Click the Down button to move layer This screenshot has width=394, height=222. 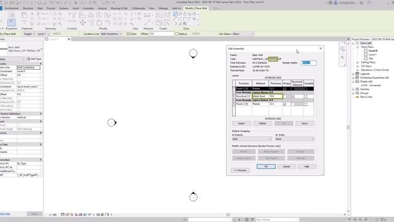coord(305,123)
